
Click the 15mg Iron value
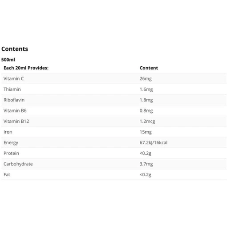(x=146, y=132)
